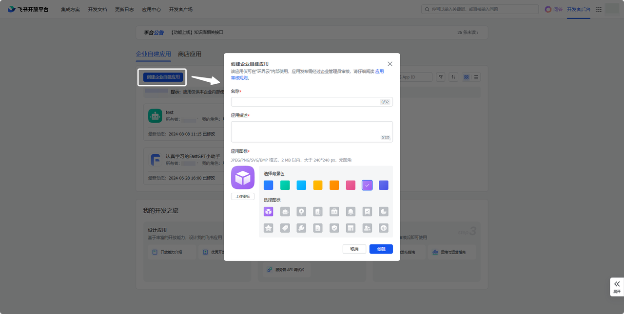The width and height of the screenshot is (624, 314).
Task: Select the robot app icon
Action: coord(285,212)
